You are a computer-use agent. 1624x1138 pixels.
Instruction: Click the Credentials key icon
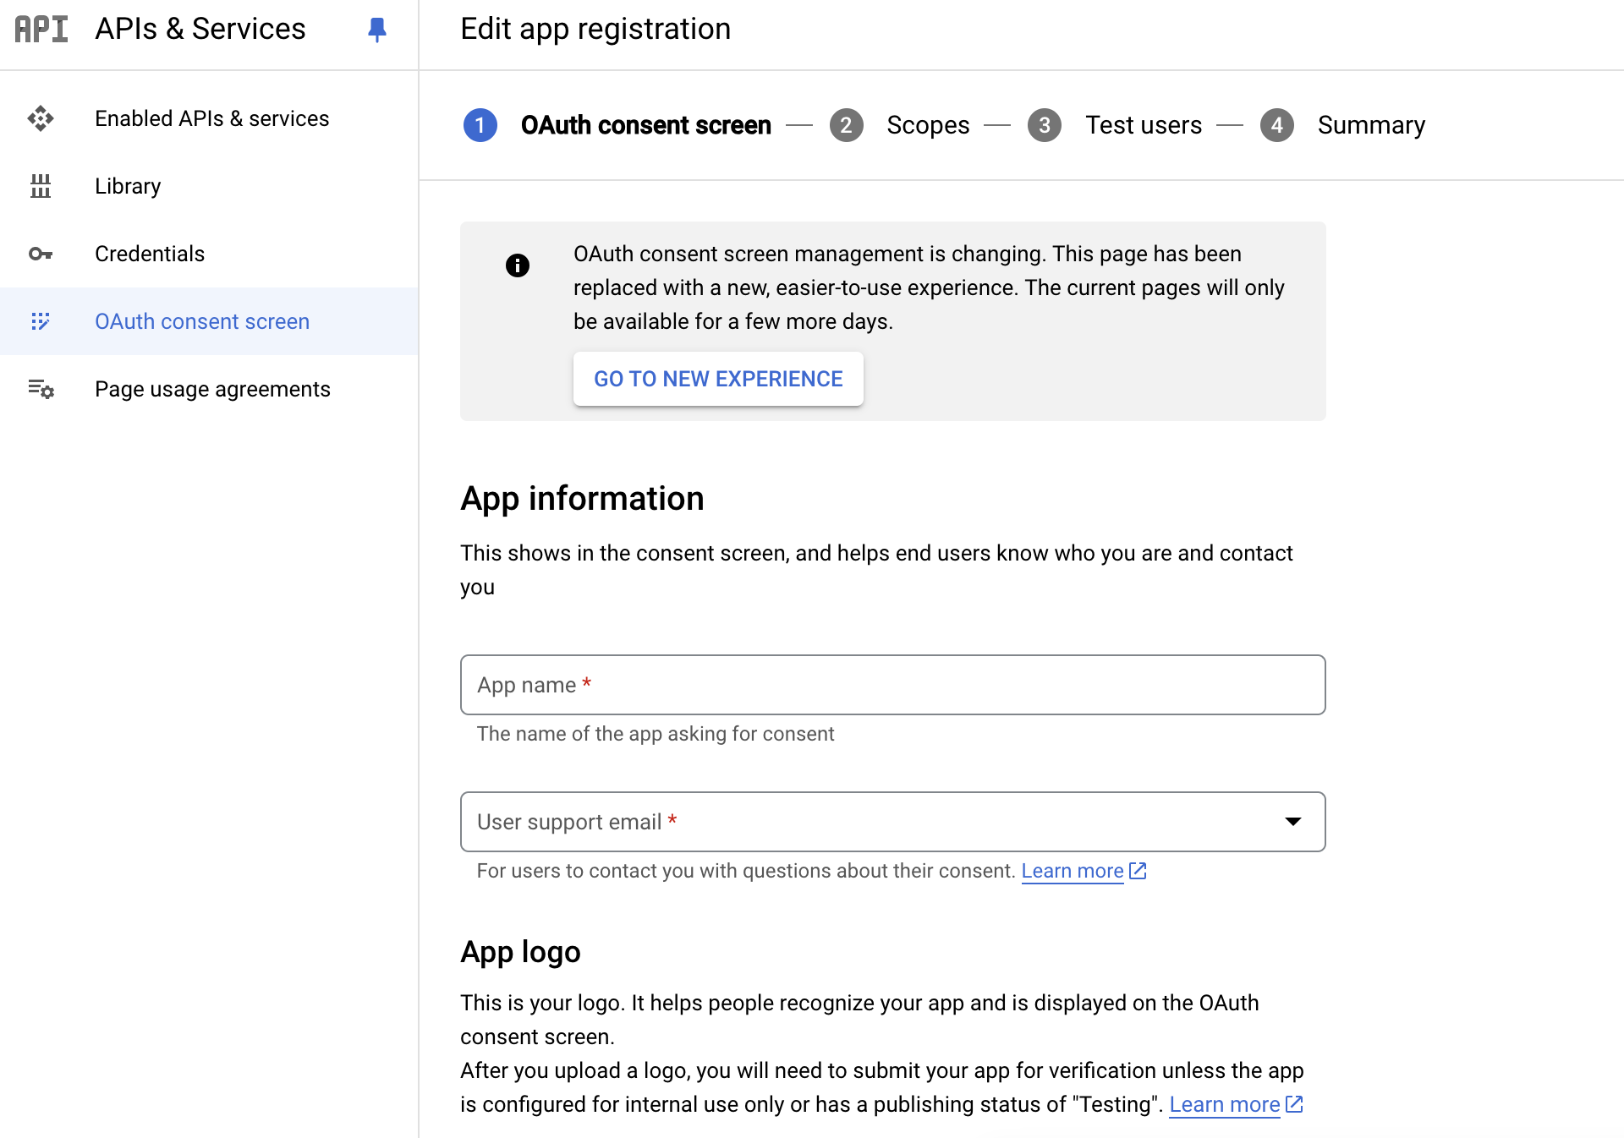(x=41, y=254)
